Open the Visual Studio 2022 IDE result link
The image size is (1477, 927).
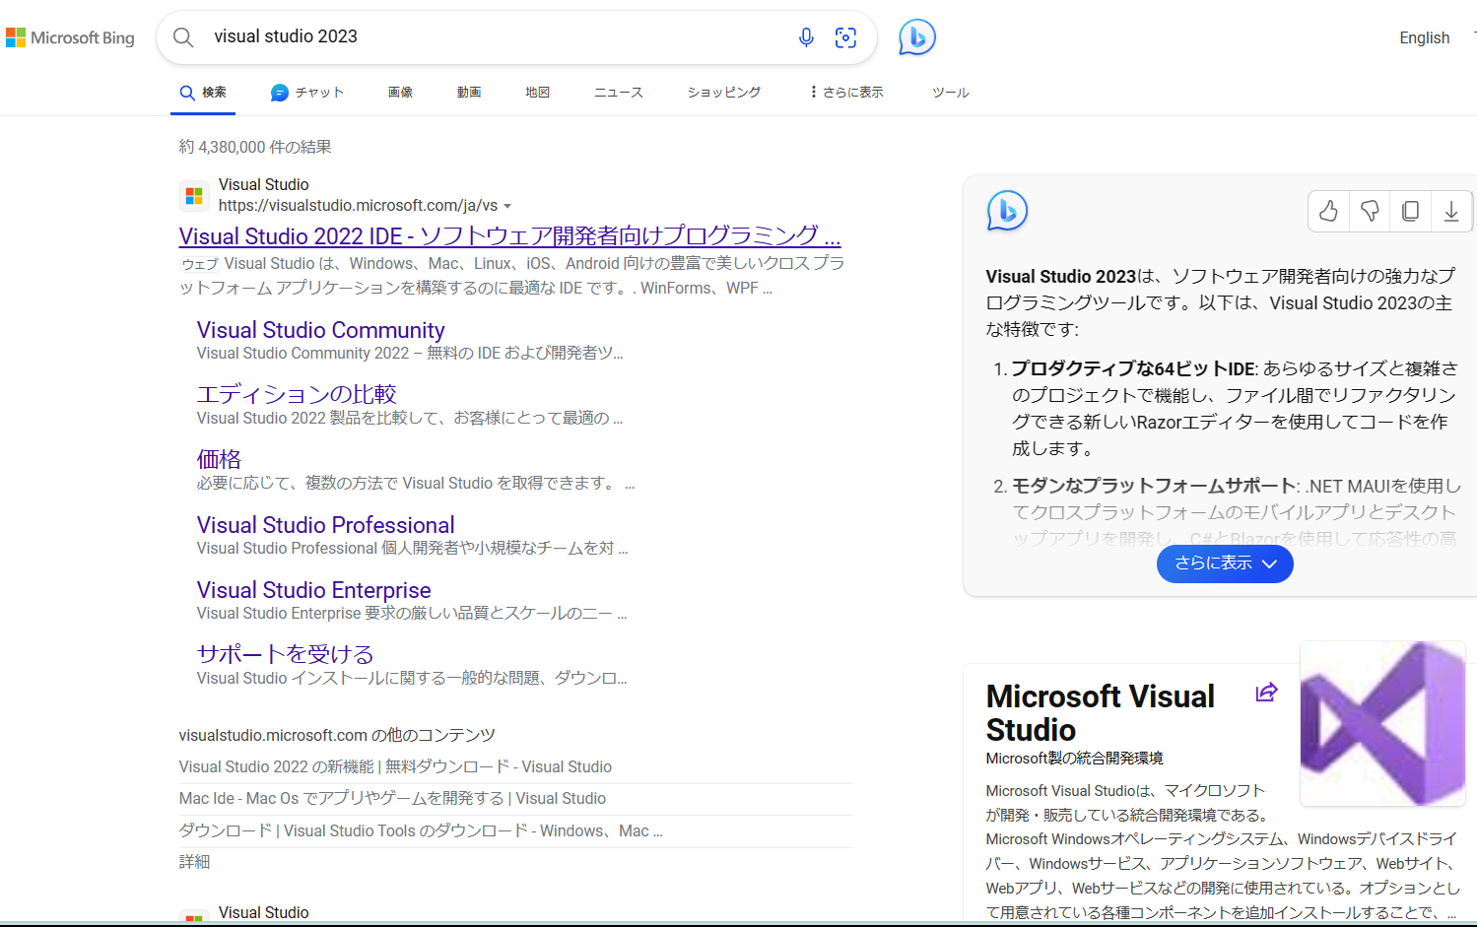(509, 236)
